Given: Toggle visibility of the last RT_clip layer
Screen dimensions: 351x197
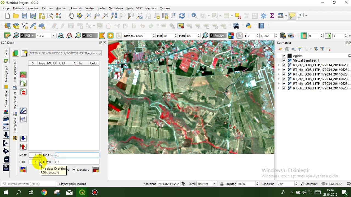Looking at the screenshot, I should 284,88.
